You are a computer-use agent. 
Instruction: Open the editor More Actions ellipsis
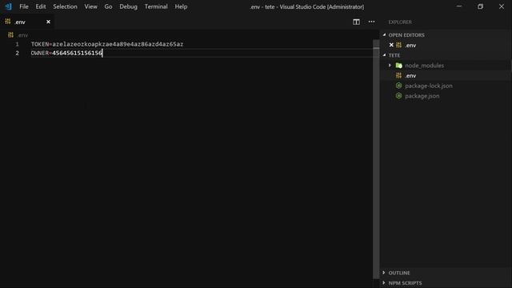pyautogui.click(x=371, y=22)
